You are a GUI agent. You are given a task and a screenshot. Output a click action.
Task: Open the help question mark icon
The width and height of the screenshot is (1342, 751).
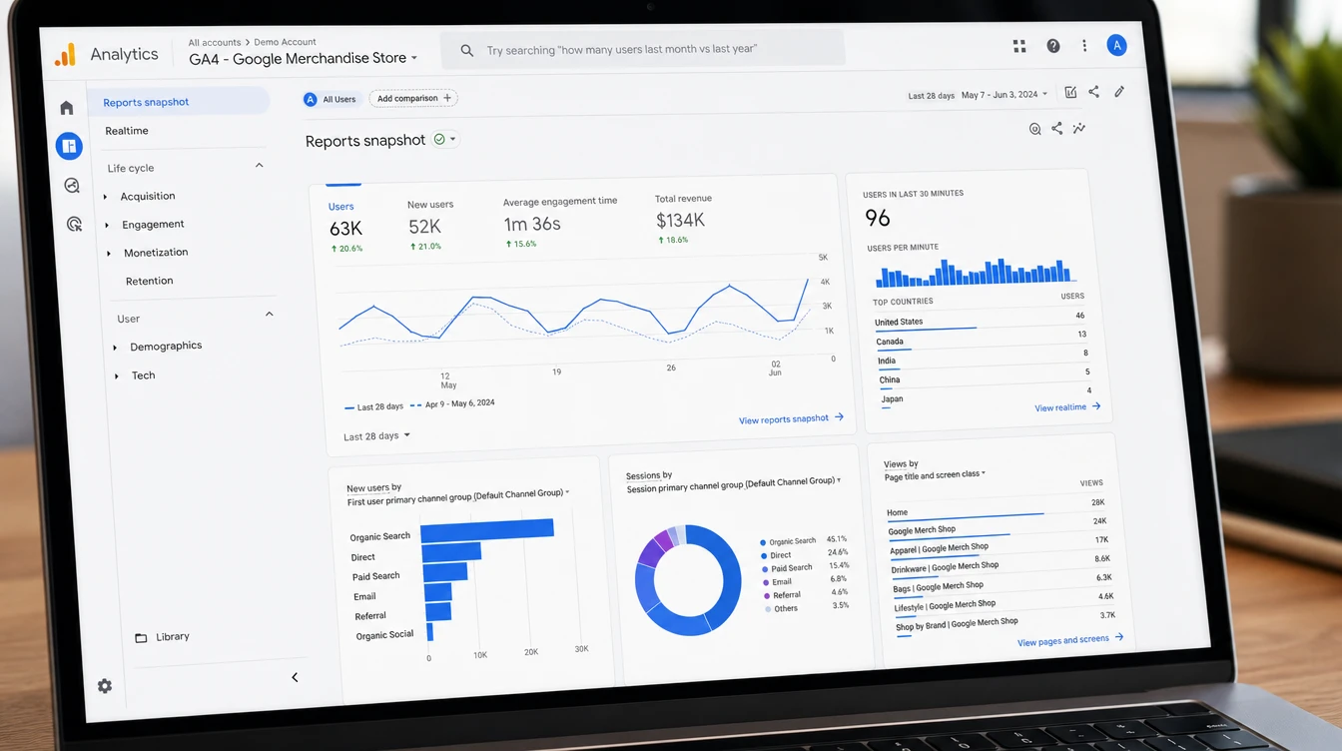point(1053,46)
